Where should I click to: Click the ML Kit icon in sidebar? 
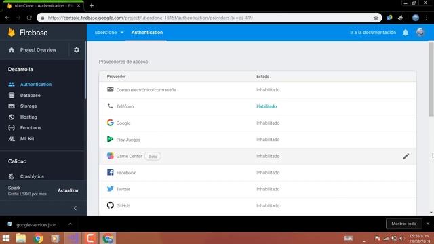(12, 139)
